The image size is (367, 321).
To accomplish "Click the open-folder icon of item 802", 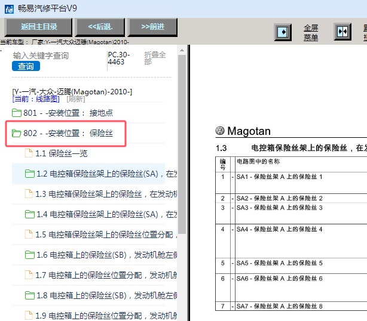I will [17, 133].
